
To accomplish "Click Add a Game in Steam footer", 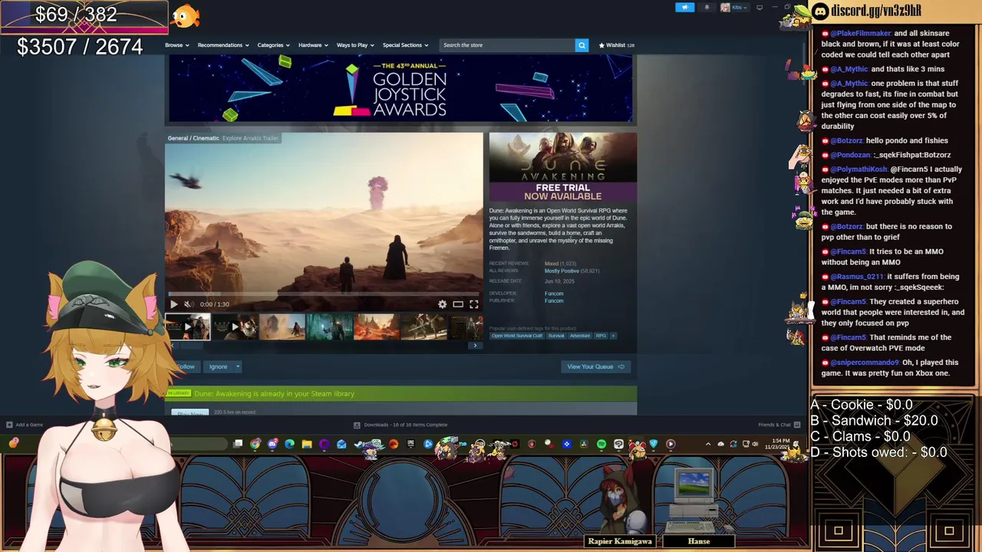I will pos(25,425).
